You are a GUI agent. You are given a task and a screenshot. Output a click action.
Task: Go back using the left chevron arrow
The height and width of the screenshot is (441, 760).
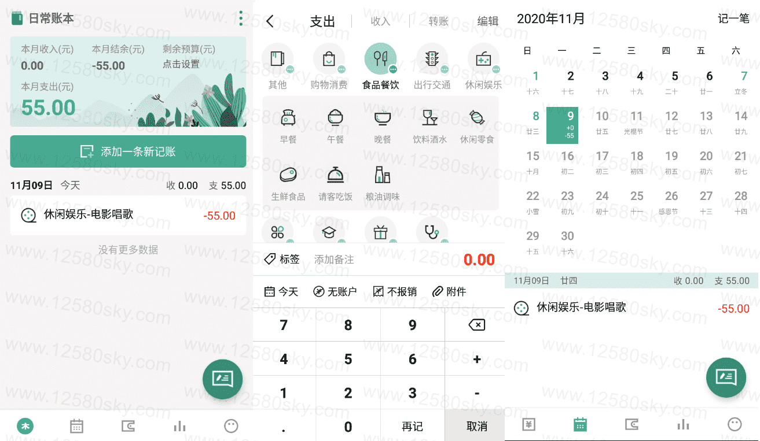(270, 21)
